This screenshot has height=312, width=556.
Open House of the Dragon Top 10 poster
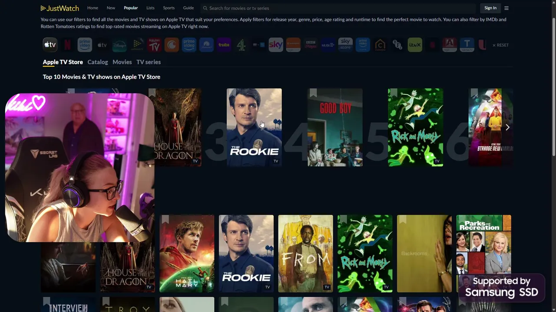[175, 127]
